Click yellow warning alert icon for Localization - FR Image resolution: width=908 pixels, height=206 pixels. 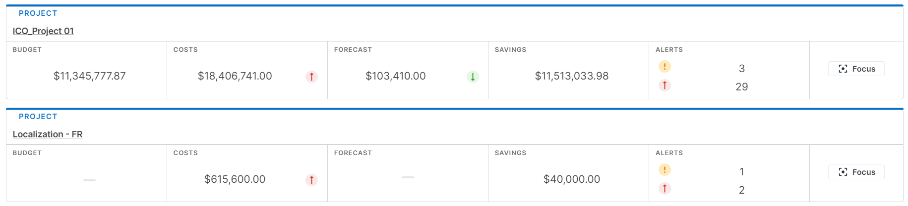tap(665, 170)
